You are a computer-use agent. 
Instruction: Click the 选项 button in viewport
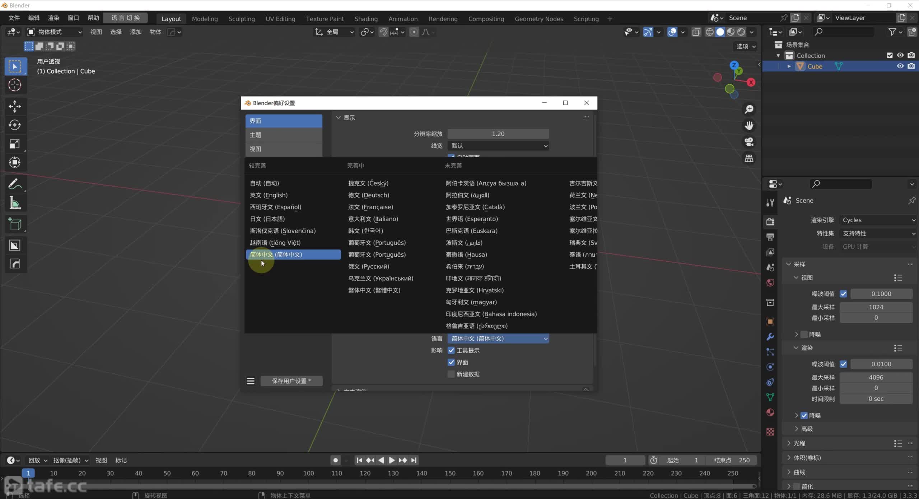click(x=746, y=46)
